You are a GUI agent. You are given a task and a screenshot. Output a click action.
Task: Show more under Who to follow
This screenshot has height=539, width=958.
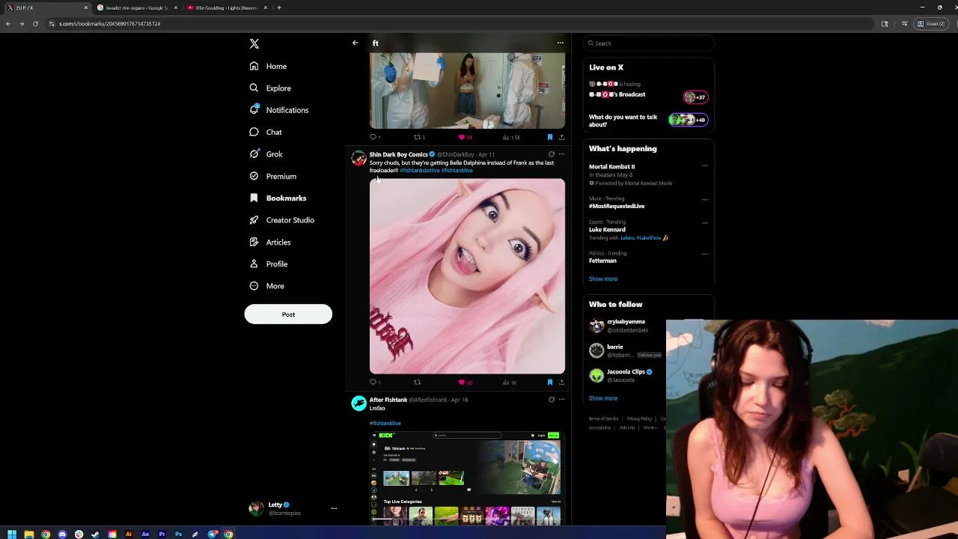pos(603,398)
